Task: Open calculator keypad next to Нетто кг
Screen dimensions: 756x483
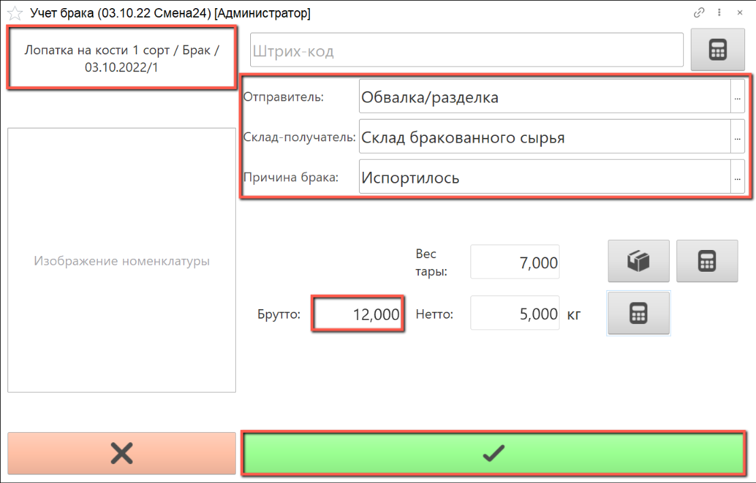Action: [638, 313]
